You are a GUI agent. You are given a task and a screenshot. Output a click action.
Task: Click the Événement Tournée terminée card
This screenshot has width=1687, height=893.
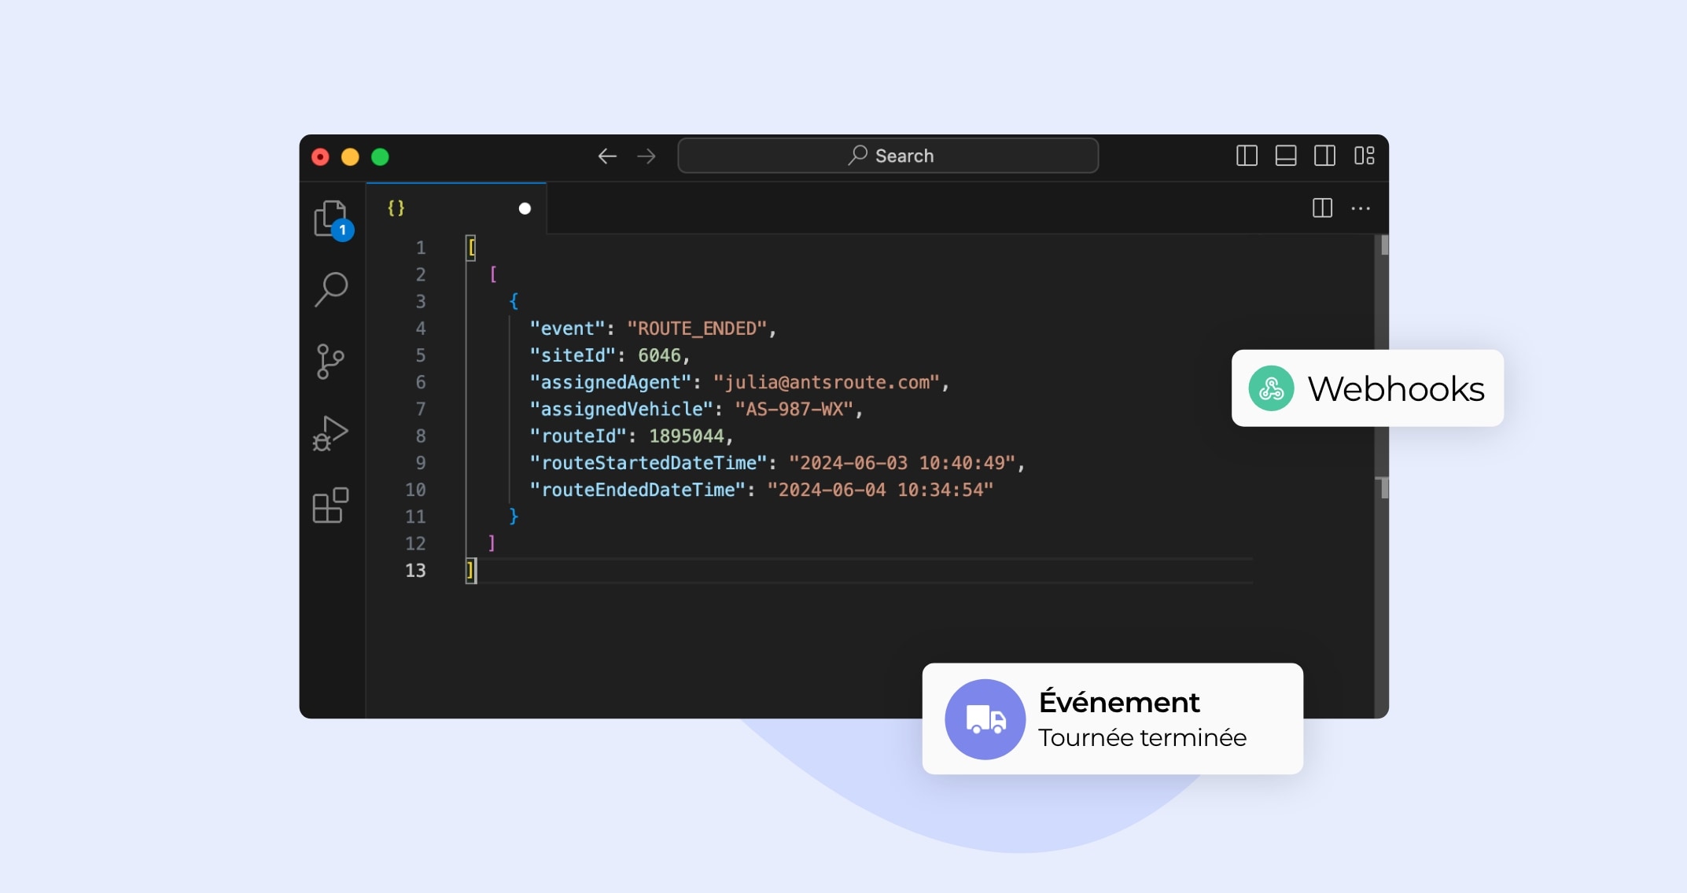coord(1112,718)
